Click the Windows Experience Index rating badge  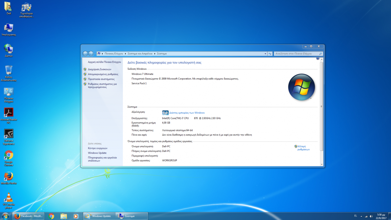(x=165, y=113)
